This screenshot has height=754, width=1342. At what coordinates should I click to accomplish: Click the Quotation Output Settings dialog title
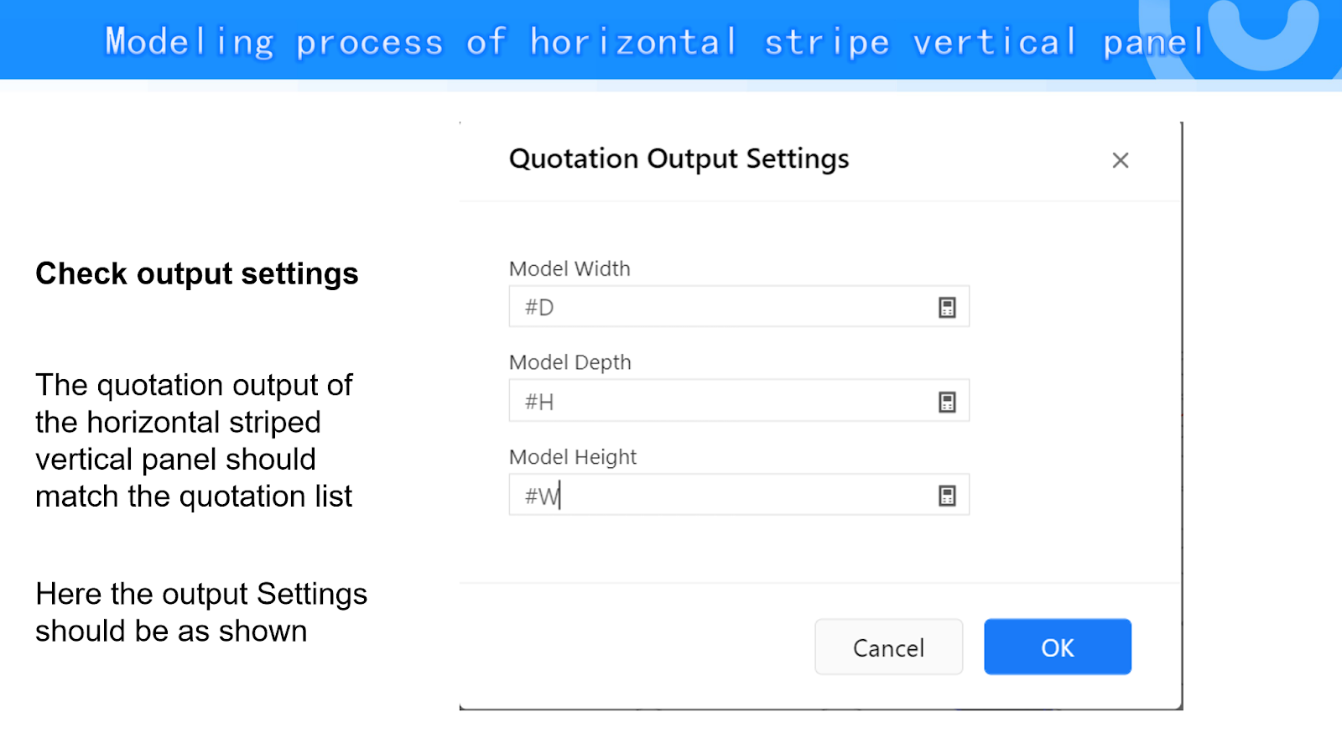679,159
